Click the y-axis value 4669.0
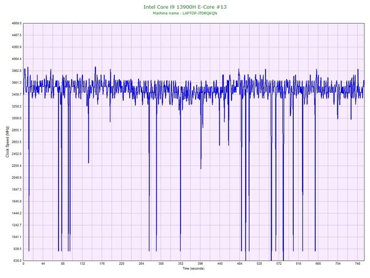The height and width of the screenshot is (278, 370). click(16, 23)
